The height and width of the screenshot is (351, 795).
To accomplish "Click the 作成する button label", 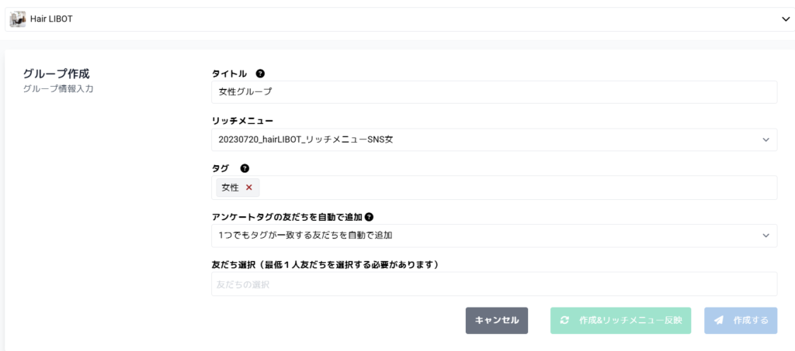I will click(x=750, y=320).
